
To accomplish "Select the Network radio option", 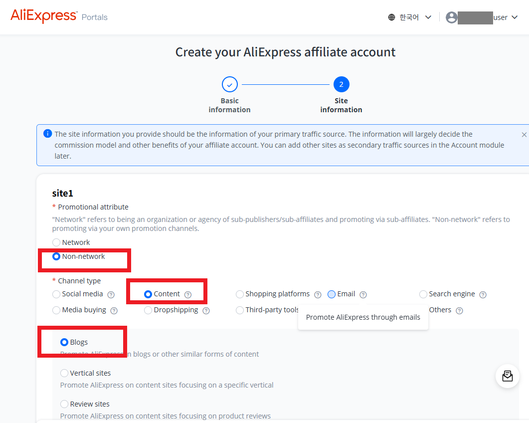I will pyautogui.click(x=56, y=242).
